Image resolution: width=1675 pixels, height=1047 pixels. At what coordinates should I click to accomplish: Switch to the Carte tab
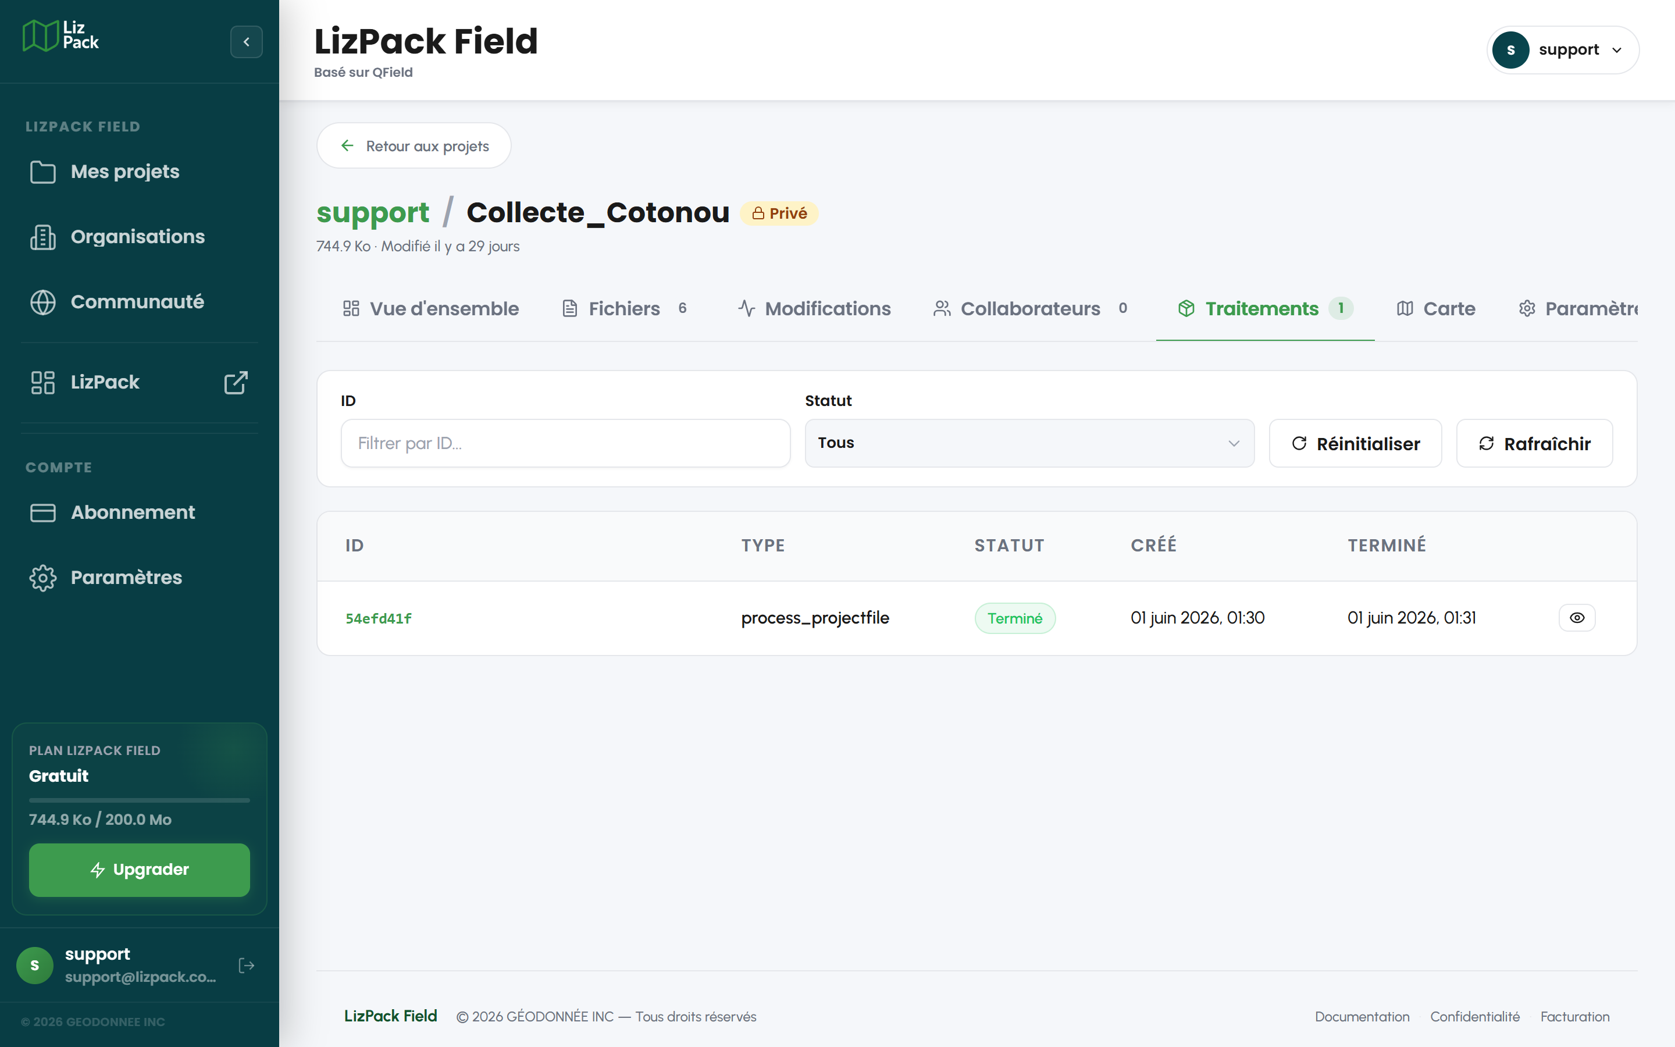1435,309
